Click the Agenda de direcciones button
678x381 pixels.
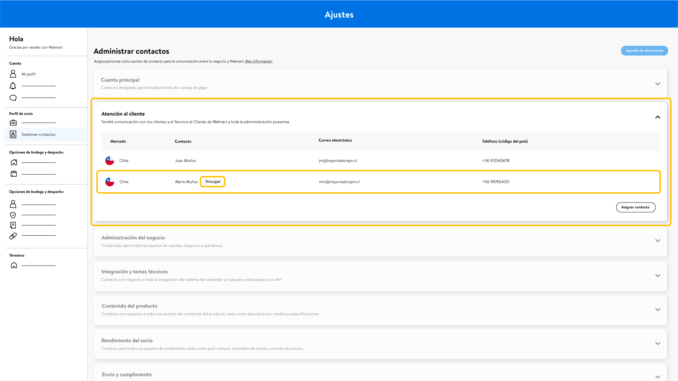(644, 50)
